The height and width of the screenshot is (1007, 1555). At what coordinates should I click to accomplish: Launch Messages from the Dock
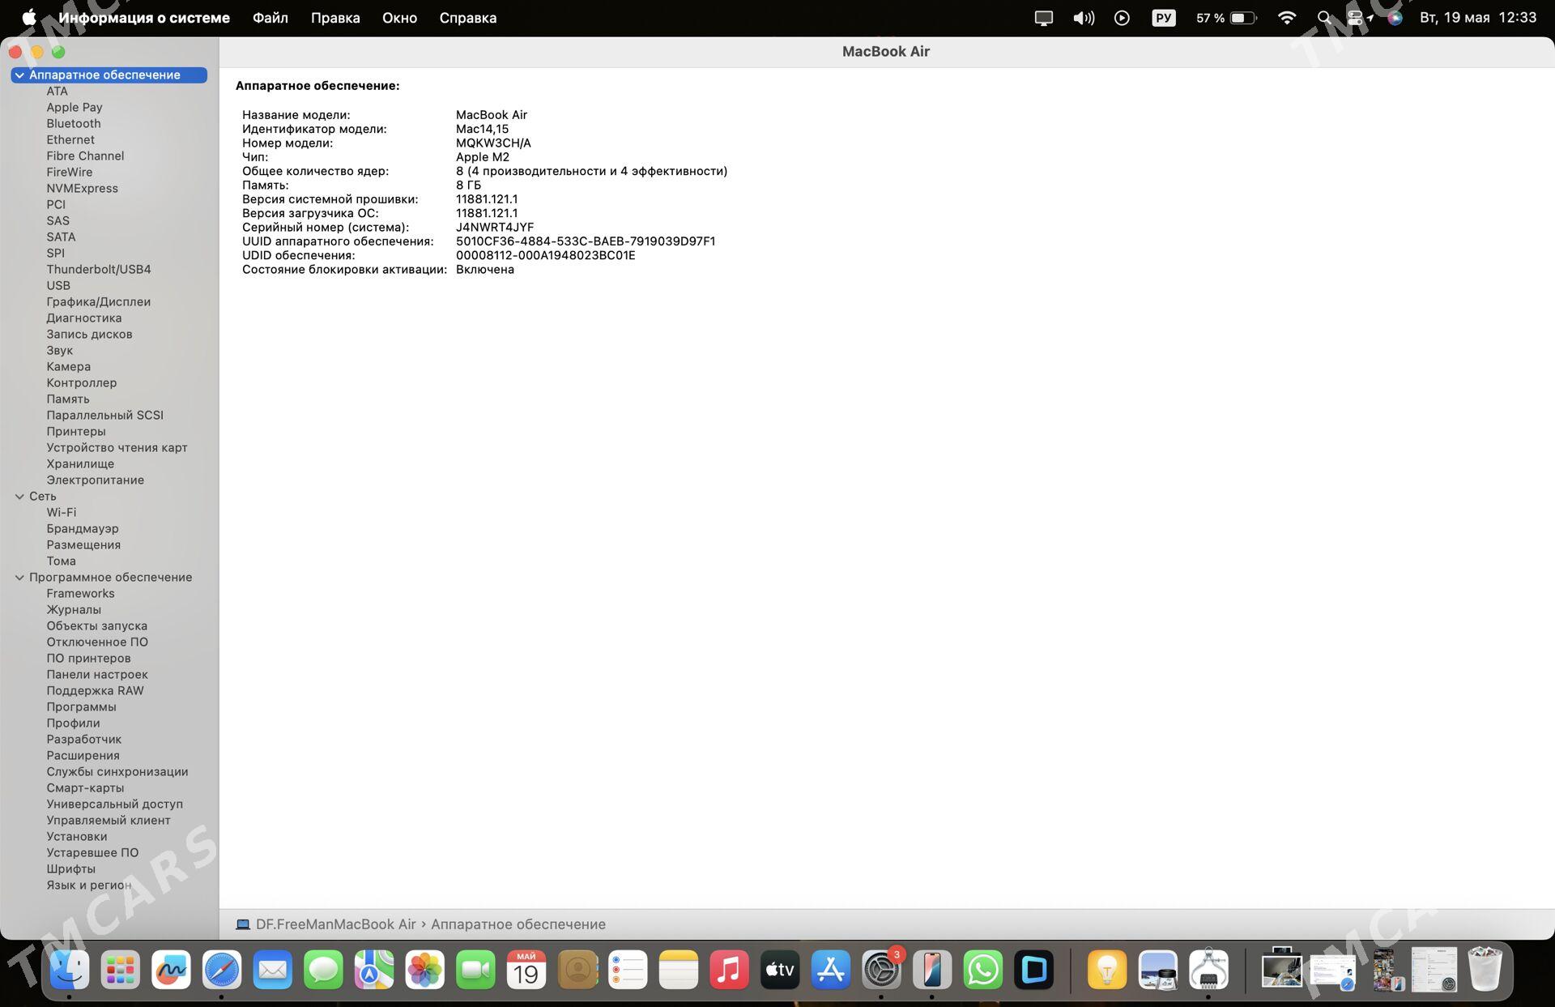323,969
